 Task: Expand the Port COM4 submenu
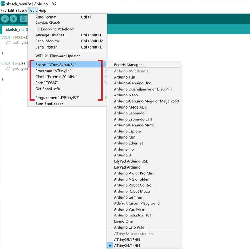pos(67,83)
